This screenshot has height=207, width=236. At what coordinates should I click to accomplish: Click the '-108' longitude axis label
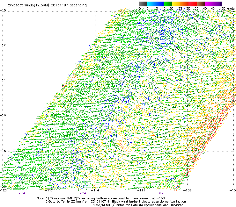pos(188,190)
